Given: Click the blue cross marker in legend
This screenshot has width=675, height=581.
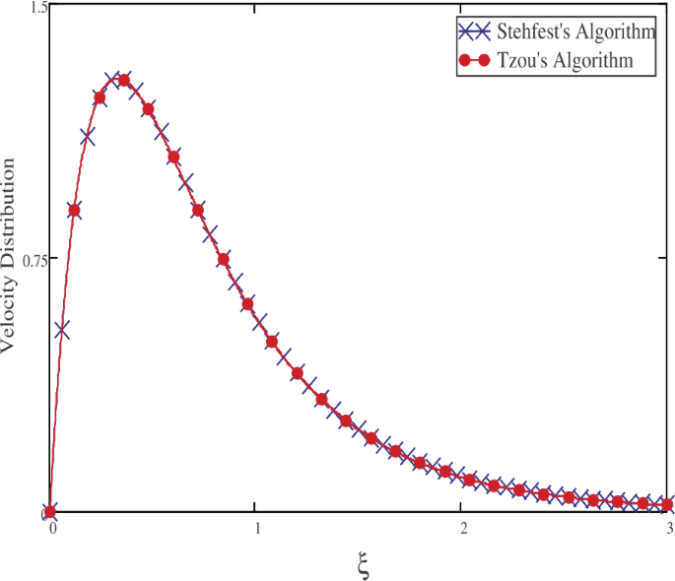Looking at the screenshot, I should (474, 32).
